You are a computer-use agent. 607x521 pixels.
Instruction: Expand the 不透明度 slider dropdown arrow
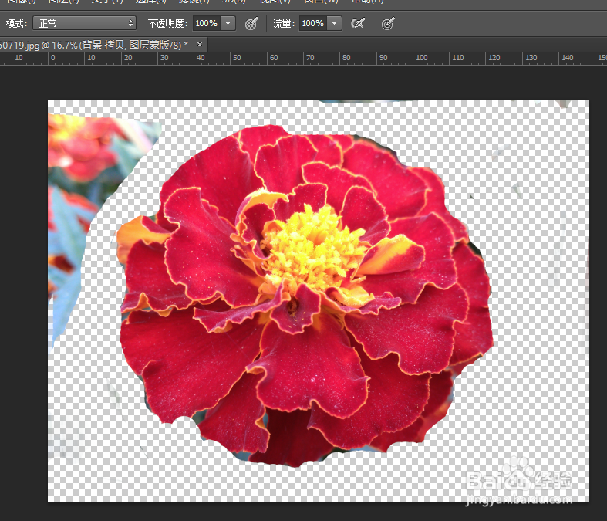(228, 23)
